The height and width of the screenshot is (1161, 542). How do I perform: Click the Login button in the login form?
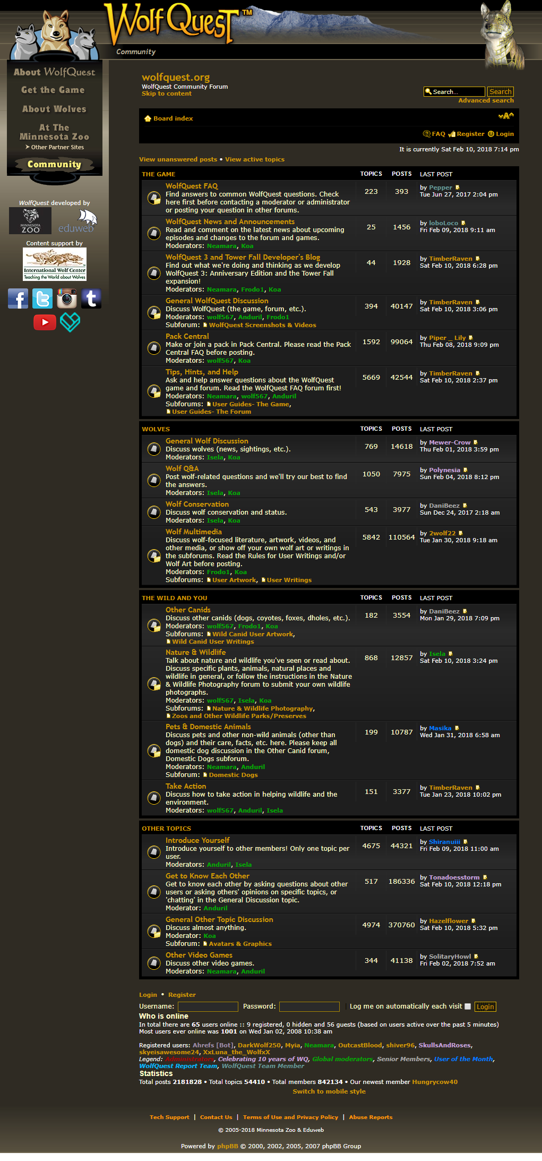tap(485, 1006)
